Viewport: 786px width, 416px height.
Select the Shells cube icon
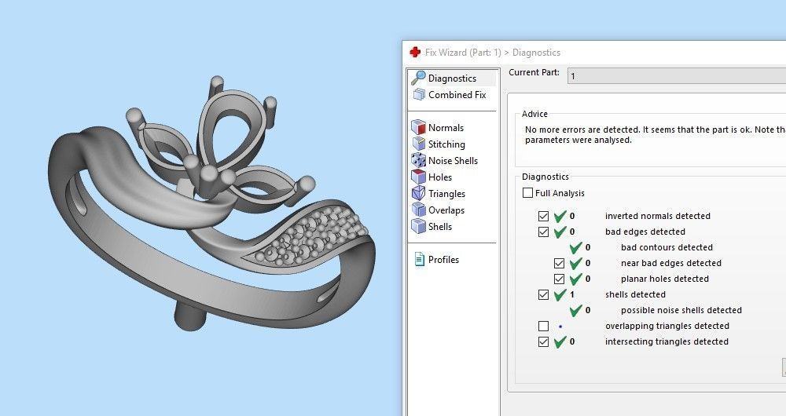coord(419,226)
